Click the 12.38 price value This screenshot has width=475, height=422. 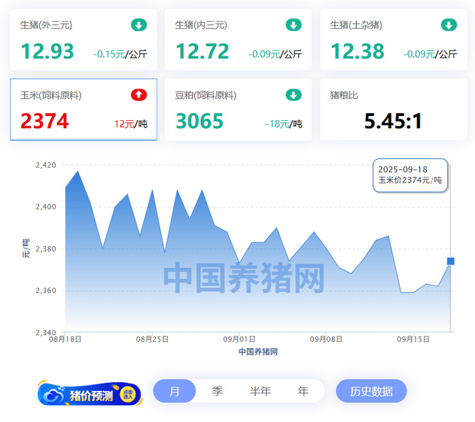click(358, 51)
